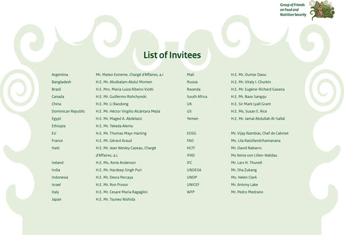This screenshot has width=344, height=235.
Task: Select the 'Japan' country entry
Action: coord(56,200)
